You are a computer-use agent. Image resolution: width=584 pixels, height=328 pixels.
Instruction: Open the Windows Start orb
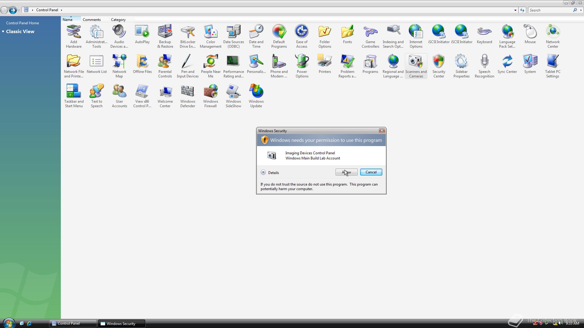pyautogui.click(x=9, y=323)
